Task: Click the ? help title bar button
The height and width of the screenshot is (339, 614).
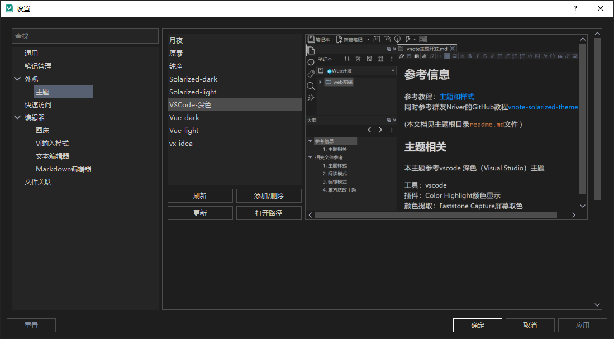Action: point(575,8)
